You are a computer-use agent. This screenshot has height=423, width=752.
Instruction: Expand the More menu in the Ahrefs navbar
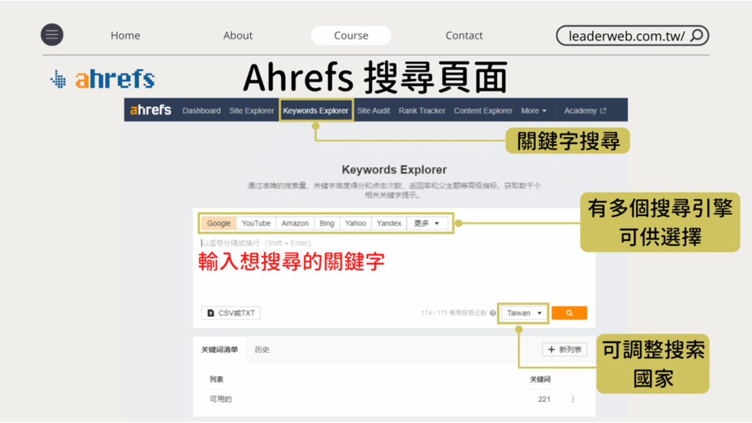[534, 111]
